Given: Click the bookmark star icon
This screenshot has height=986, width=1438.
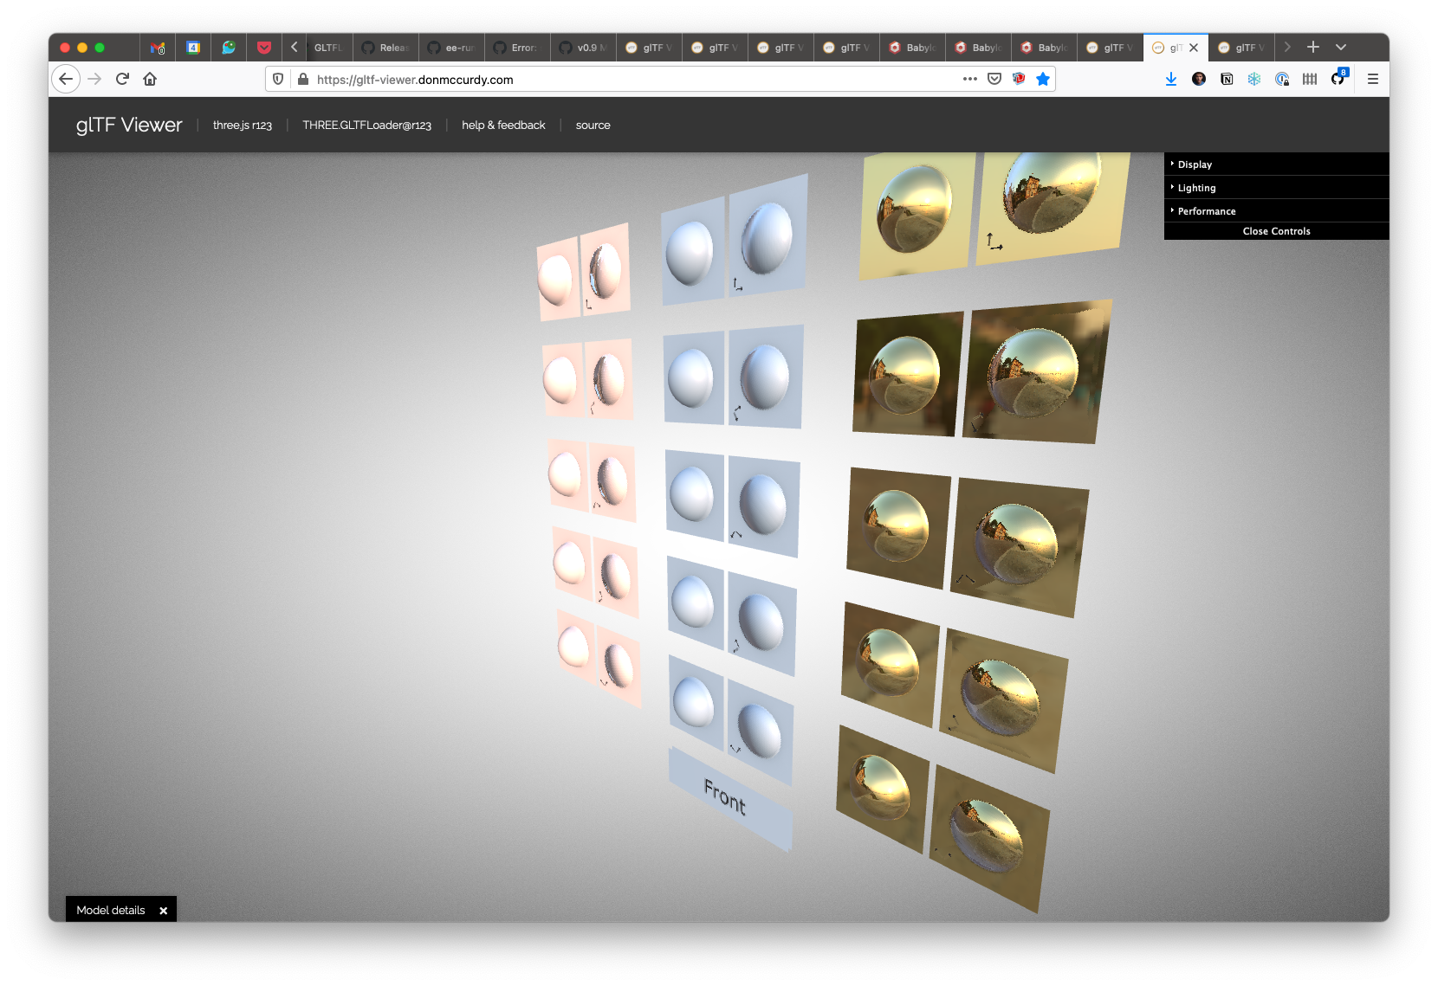Looking at the screenshot, I should [x=1043, y=79].
